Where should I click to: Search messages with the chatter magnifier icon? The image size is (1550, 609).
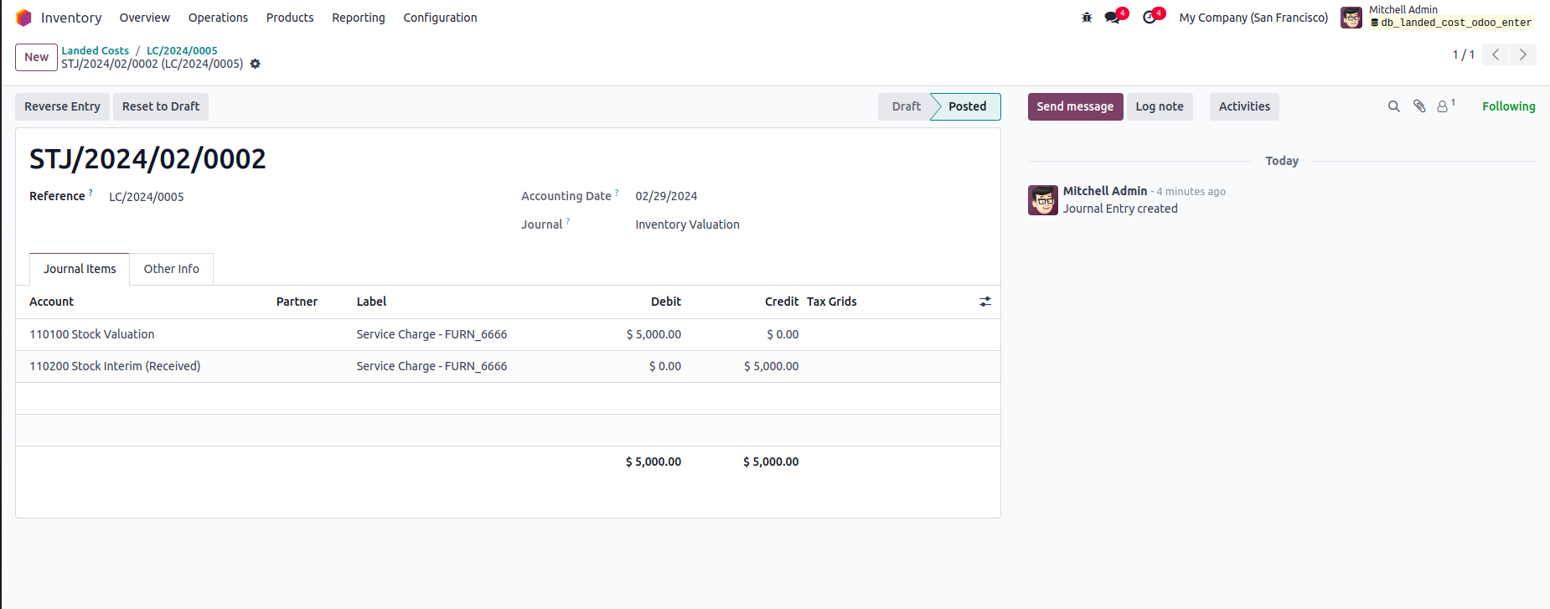tap(1394, 106)
